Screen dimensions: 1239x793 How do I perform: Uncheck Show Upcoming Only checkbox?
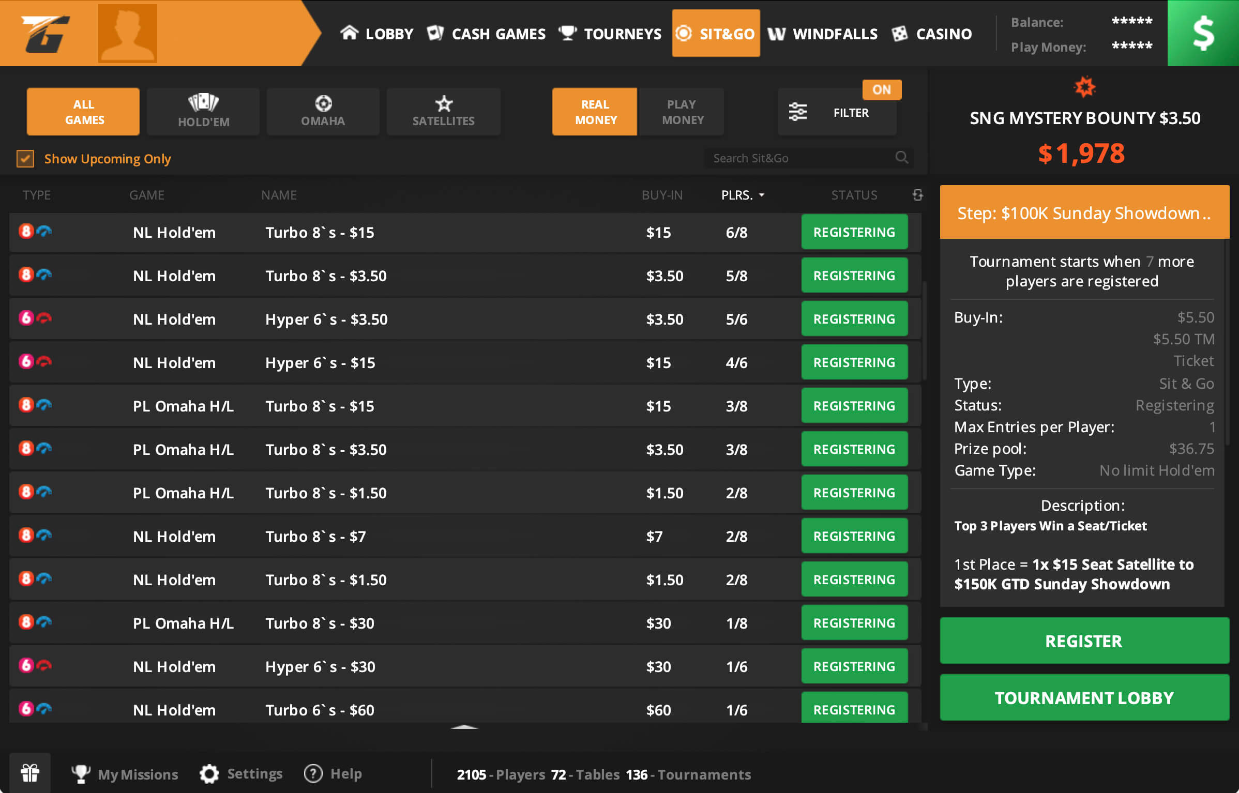pos(25,159)
